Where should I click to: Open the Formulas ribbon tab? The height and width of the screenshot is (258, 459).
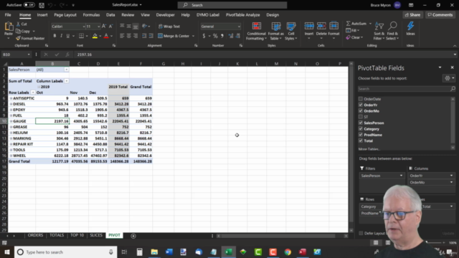(x=91, y=14)
